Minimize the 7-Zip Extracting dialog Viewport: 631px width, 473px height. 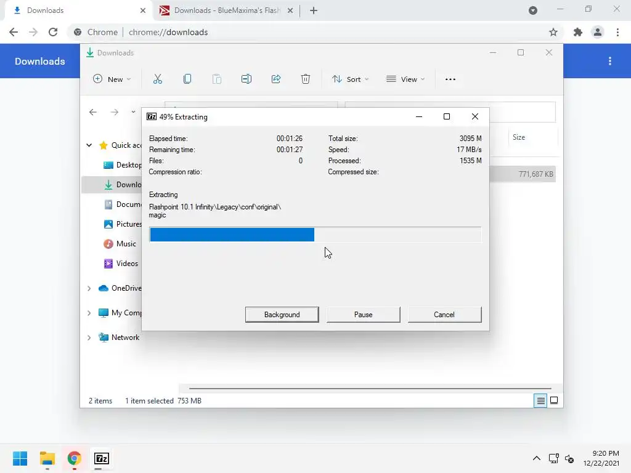[x=419, y=116]
